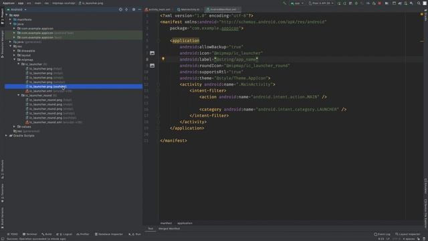
Task: Open the Device File Explorer side panel
Action: coord(425,213)
